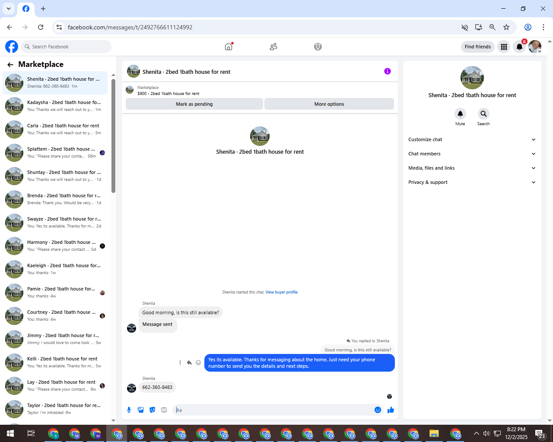Send a voice clip with microphone icon

pyautogui.click(x=129, y=410)
